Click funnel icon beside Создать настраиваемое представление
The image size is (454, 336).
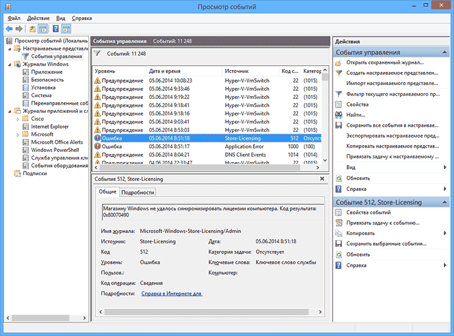tap(339, 73)
